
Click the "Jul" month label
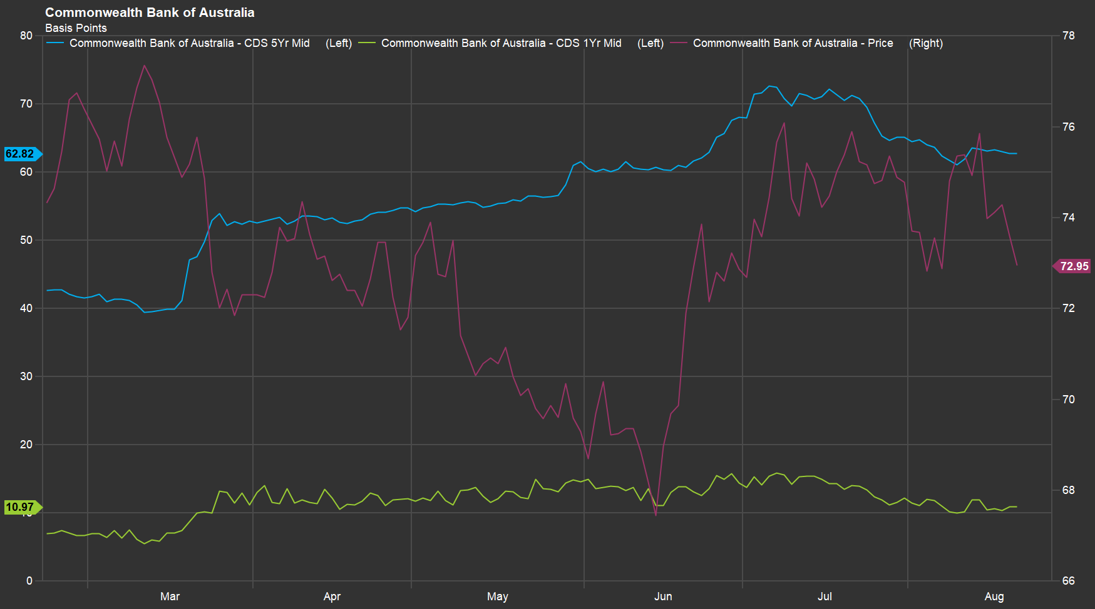click(825, 596)
